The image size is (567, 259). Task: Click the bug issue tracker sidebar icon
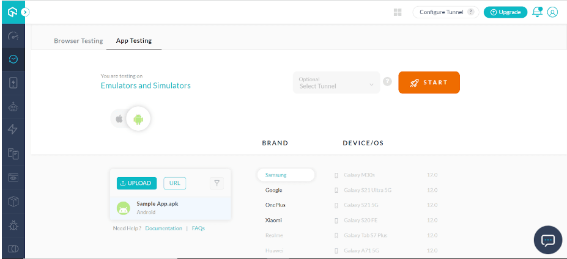[x=13, y=225]
